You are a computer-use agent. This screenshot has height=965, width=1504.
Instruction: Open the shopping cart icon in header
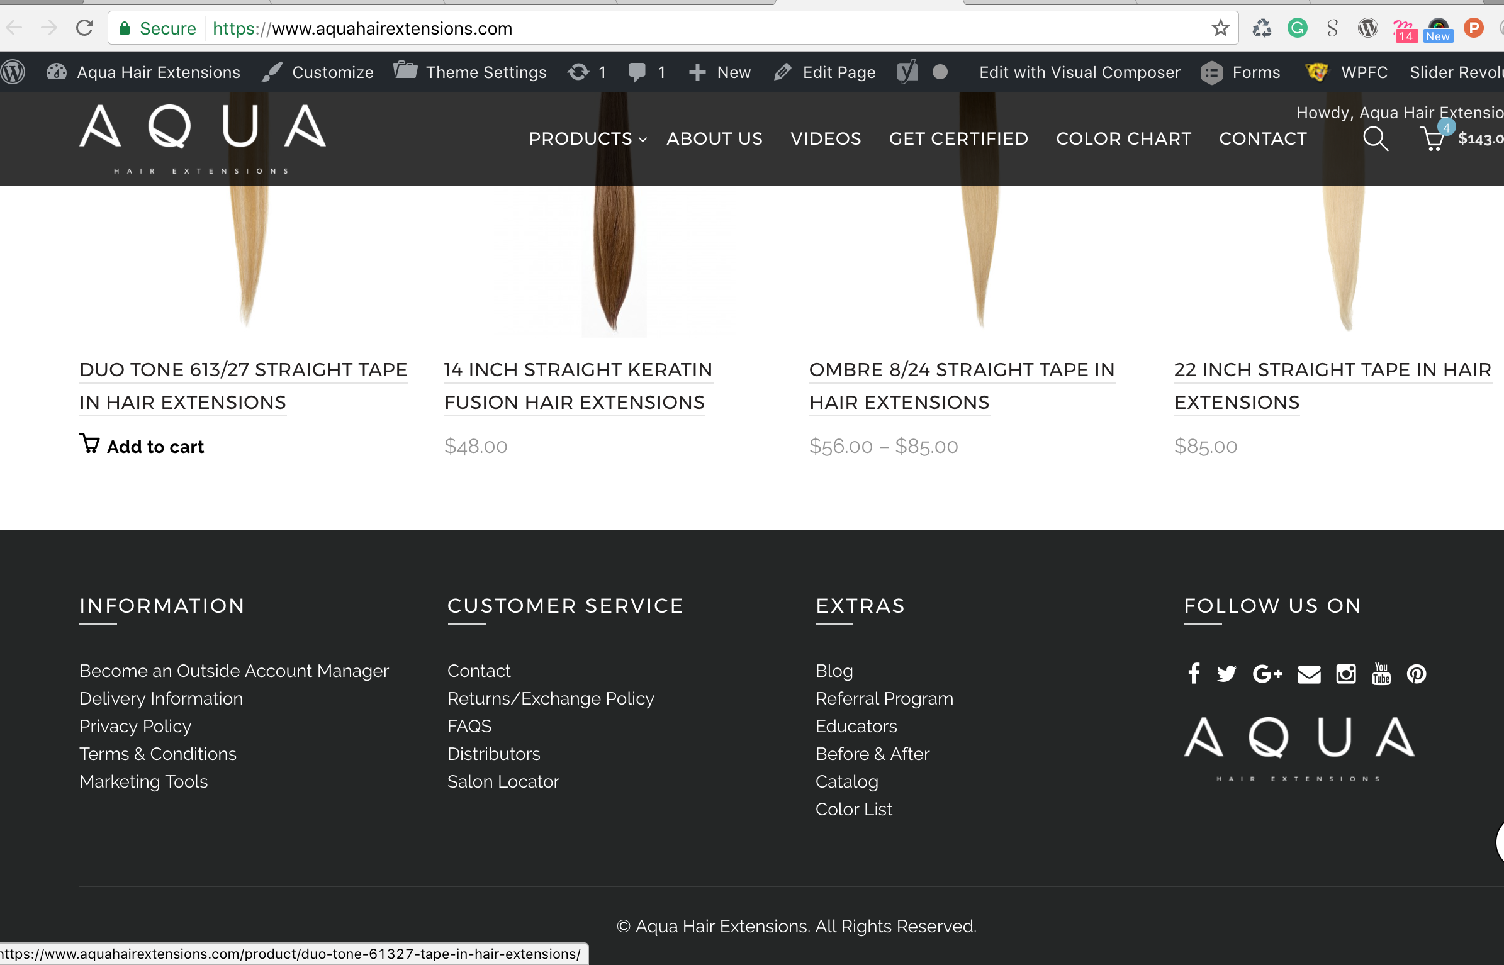tap(1433, 138)
